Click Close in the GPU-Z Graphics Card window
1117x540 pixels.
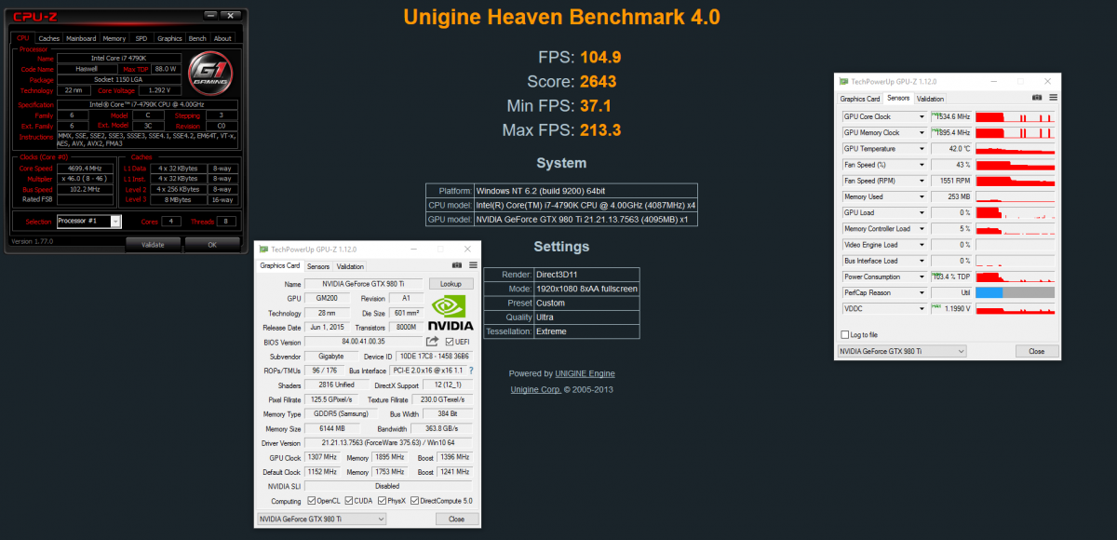coord(456,519)
